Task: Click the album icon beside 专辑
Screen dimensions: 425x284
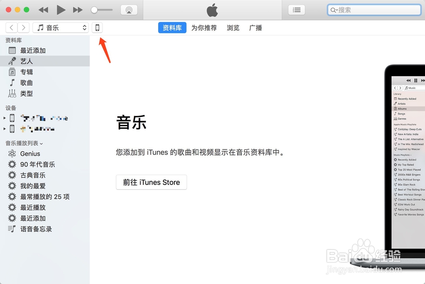Action: click(x=12, y=72)
